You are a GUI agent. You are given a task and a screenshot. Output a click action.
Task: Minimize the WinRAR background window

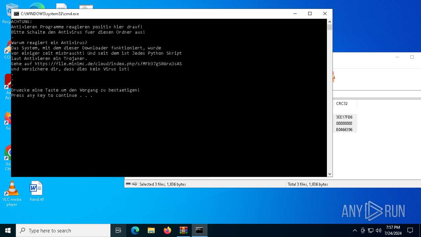[x=397, y=57]
